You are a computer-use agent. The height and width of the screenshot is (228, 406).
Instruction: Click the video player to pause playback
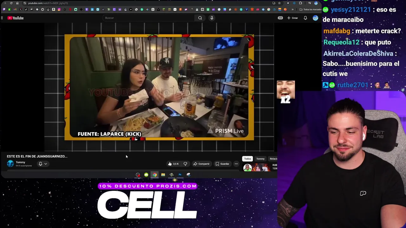tap(159, 87)
